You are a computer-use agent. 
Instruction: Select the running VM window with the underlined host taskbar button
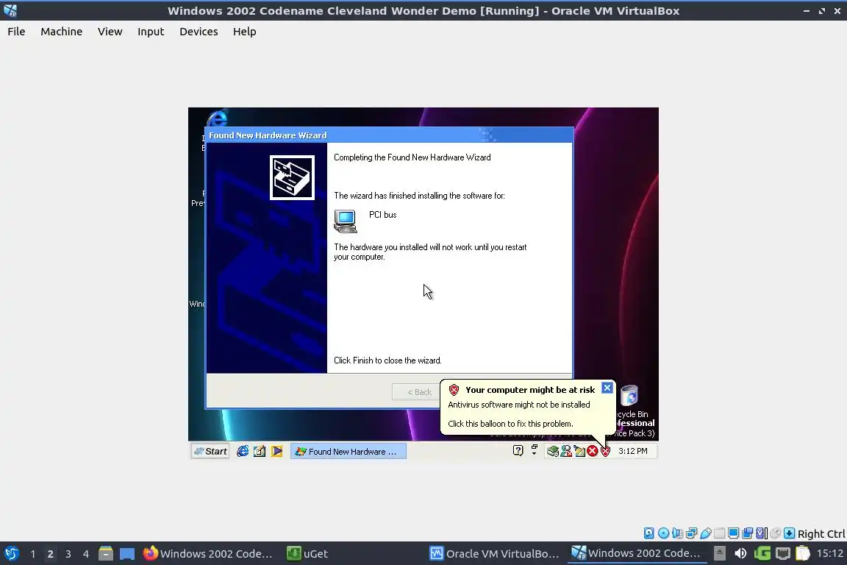[x=637, y=553]
